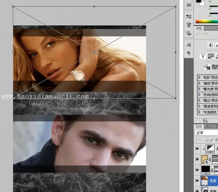Pick a color from the spectrum bar
Screen dimensions: 218x192
coord(207,21)
